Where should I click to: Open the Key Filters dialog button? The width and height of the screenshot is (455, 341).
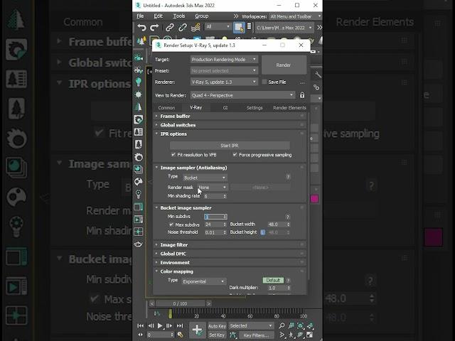pos(256,335)
